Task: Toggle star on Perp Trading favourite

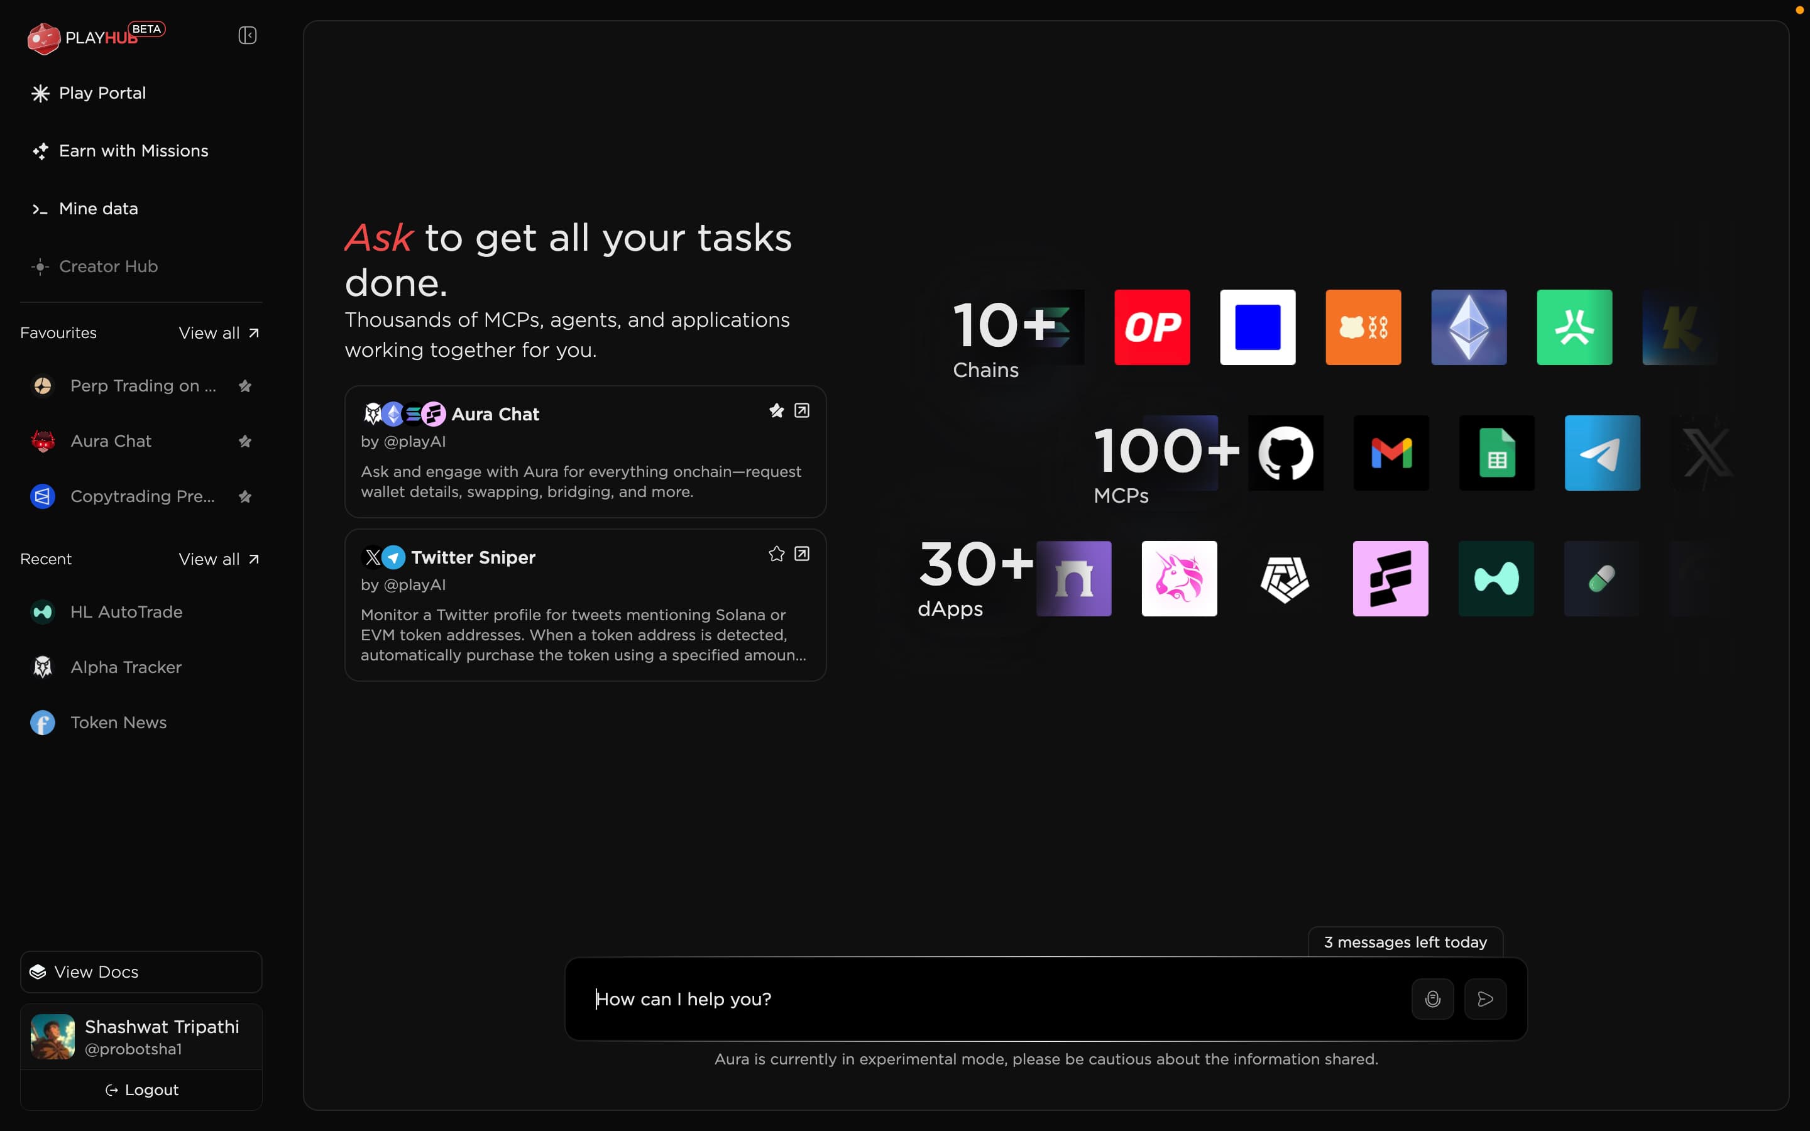Action: [x=244, y=386]
